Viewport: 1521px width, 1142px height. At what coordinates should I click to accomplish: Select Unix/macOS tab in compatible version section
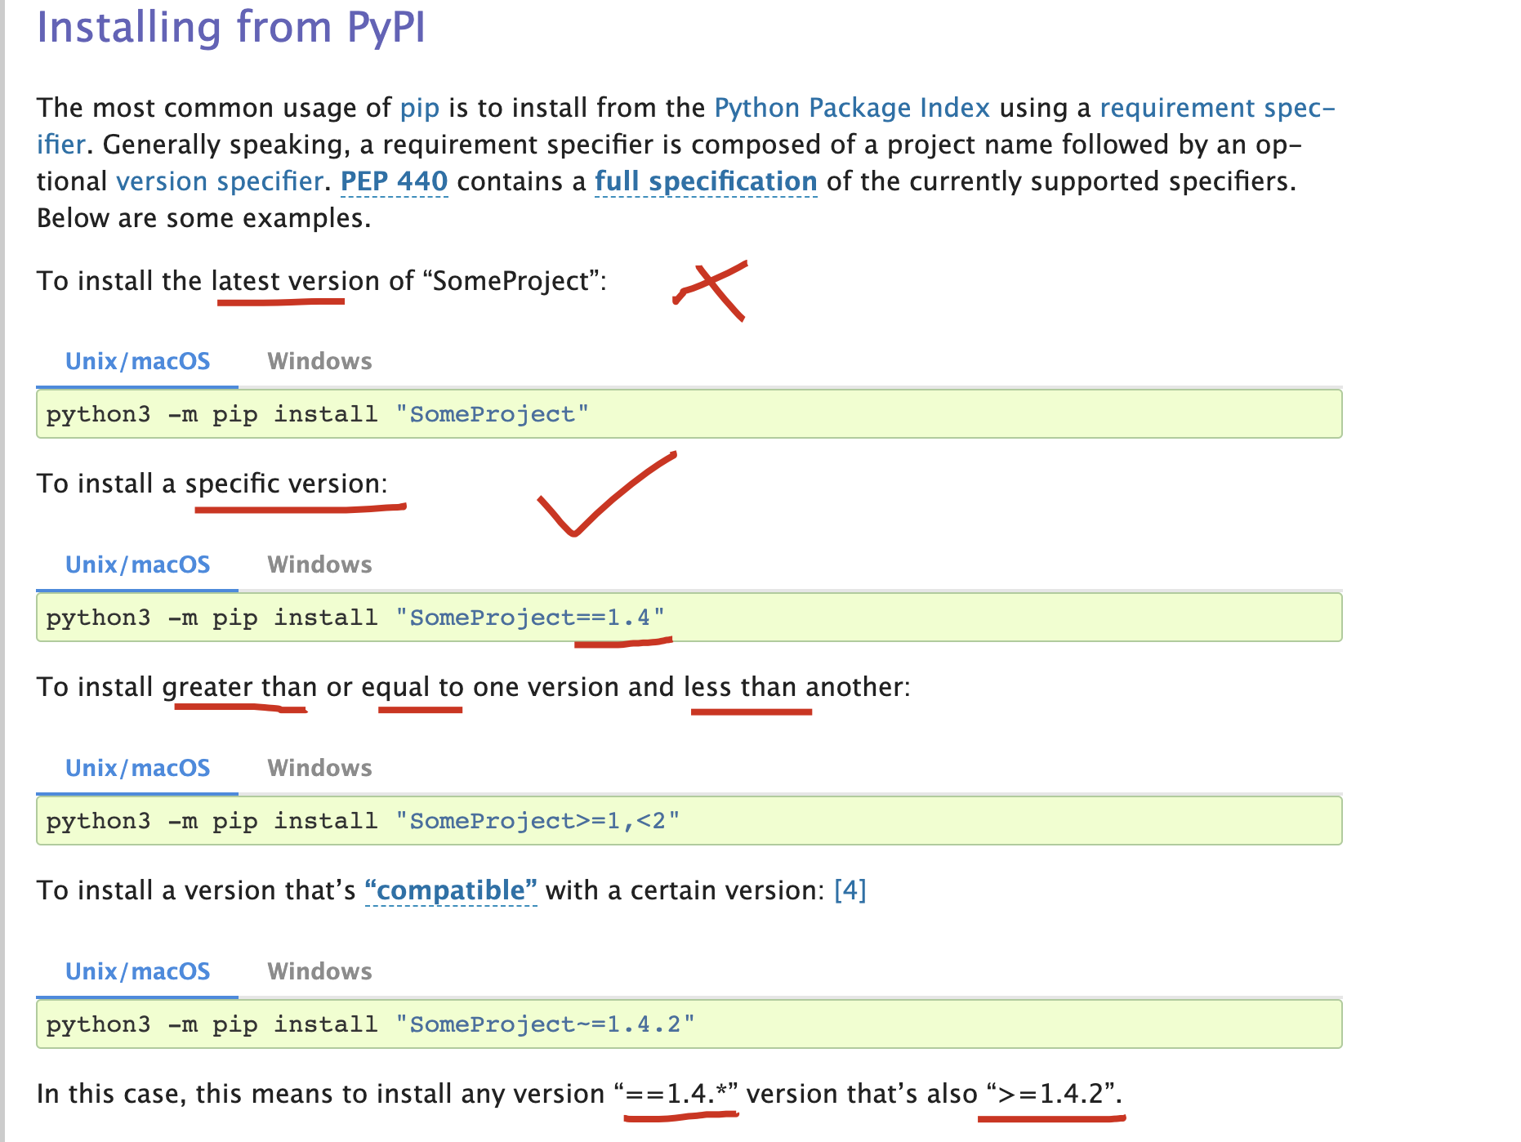(x=137, y=970)
